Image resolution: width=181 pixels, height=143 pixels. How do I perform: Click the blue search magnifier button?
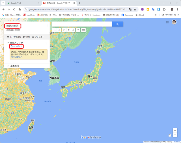(118, 24)
